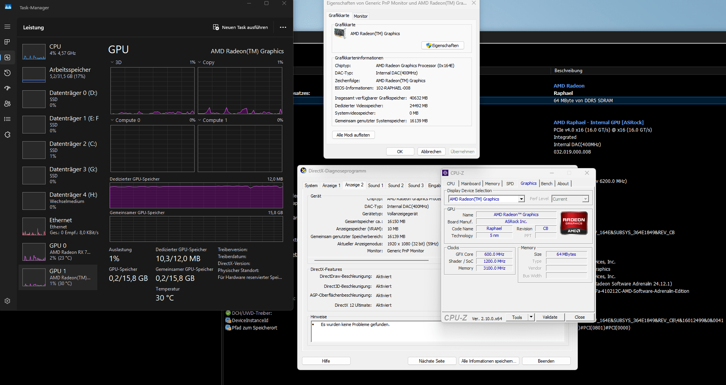726x385 pixels.
Task: Click the Hinweise notes text box
Action: click(438, 331)
